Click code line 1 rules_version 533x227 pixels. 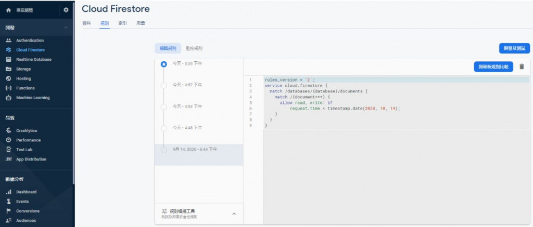(290, 80)
